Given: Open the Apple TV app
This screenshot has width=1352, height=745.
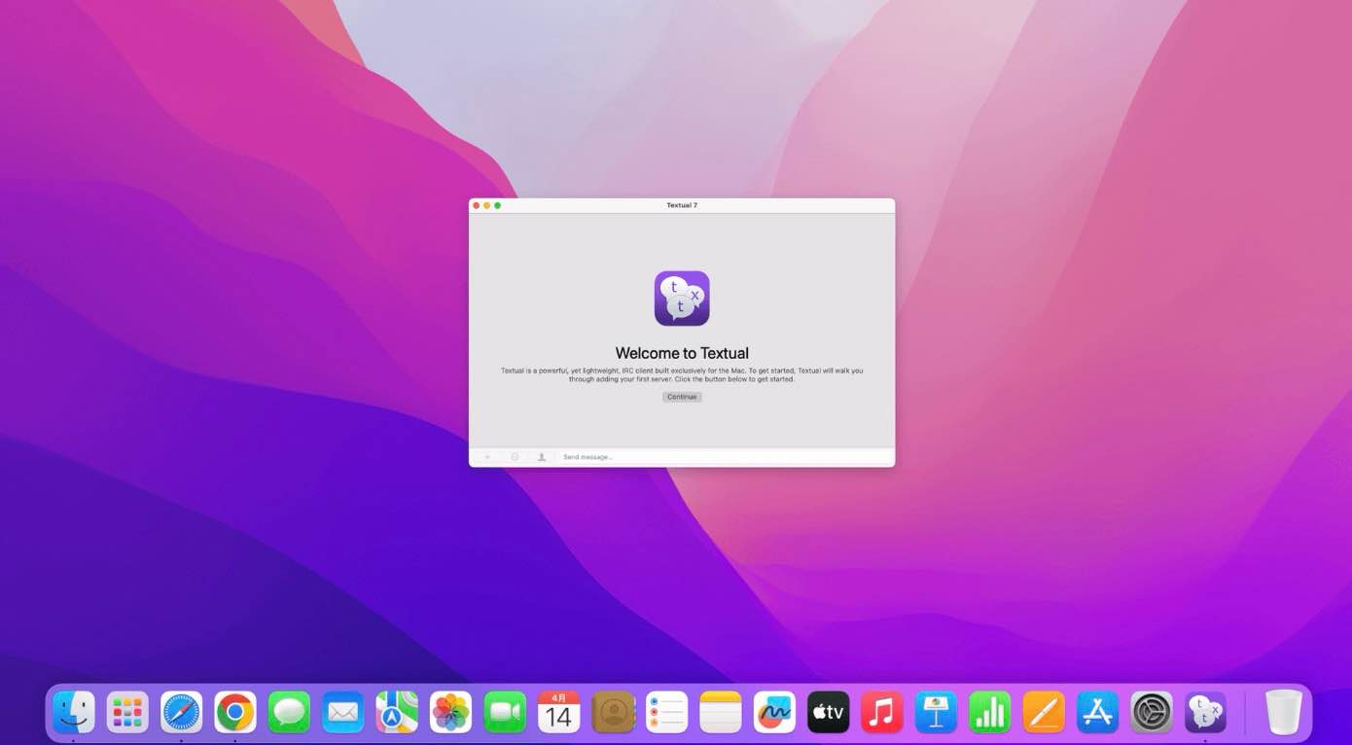Looking at the screenshot, I should click(828, 712).
